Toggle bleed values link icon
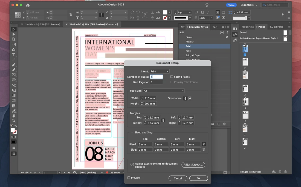Screen dimensions: 301x187 (204, 144)
